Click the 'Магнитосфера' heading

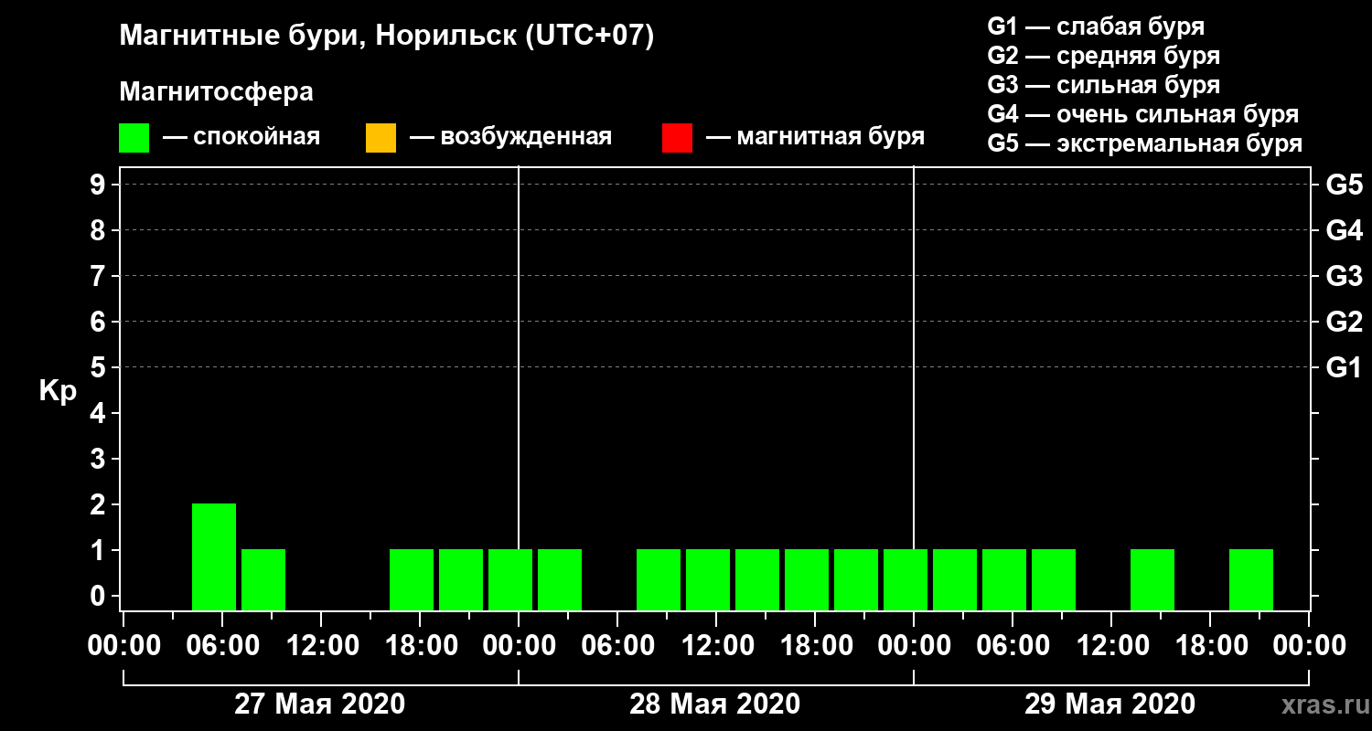pyautogui.click(x=217, y=92)
